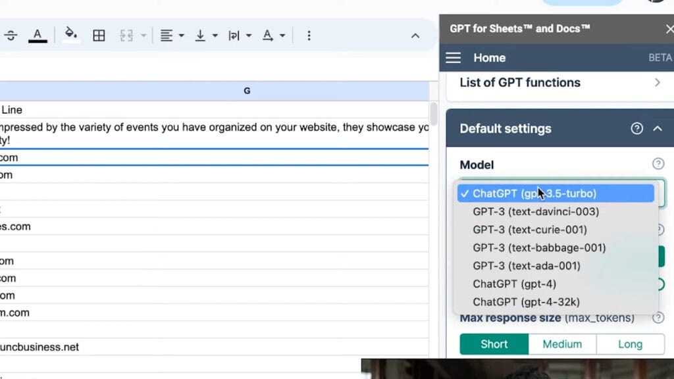Collapse the toolbar with up chevron

tap(415, 36)
